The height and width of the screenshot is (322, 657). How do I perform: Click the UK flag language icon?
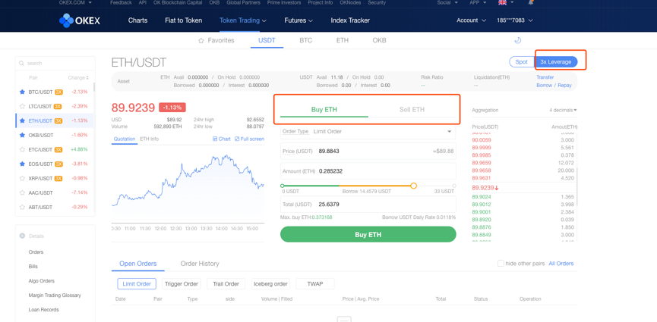[x=502, y=2]
